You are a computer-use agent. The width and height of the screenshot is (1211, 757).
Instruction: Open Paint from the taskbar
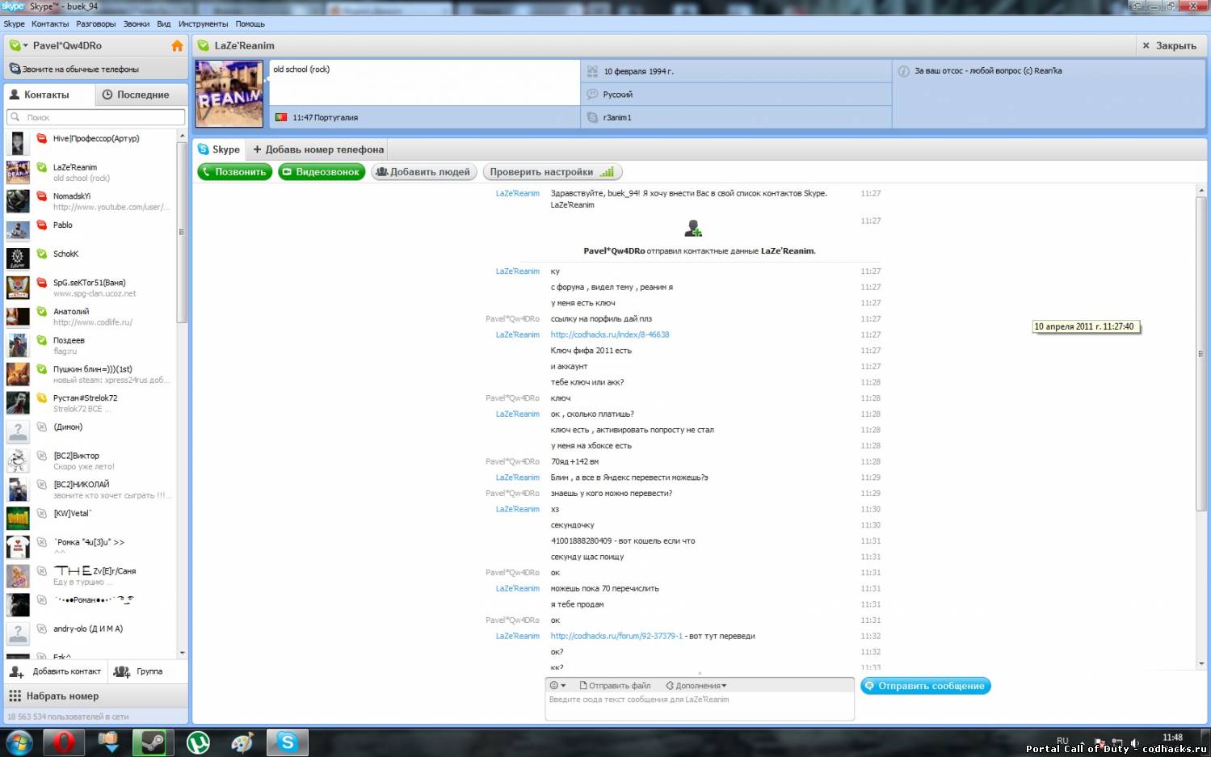coord(242,742)
